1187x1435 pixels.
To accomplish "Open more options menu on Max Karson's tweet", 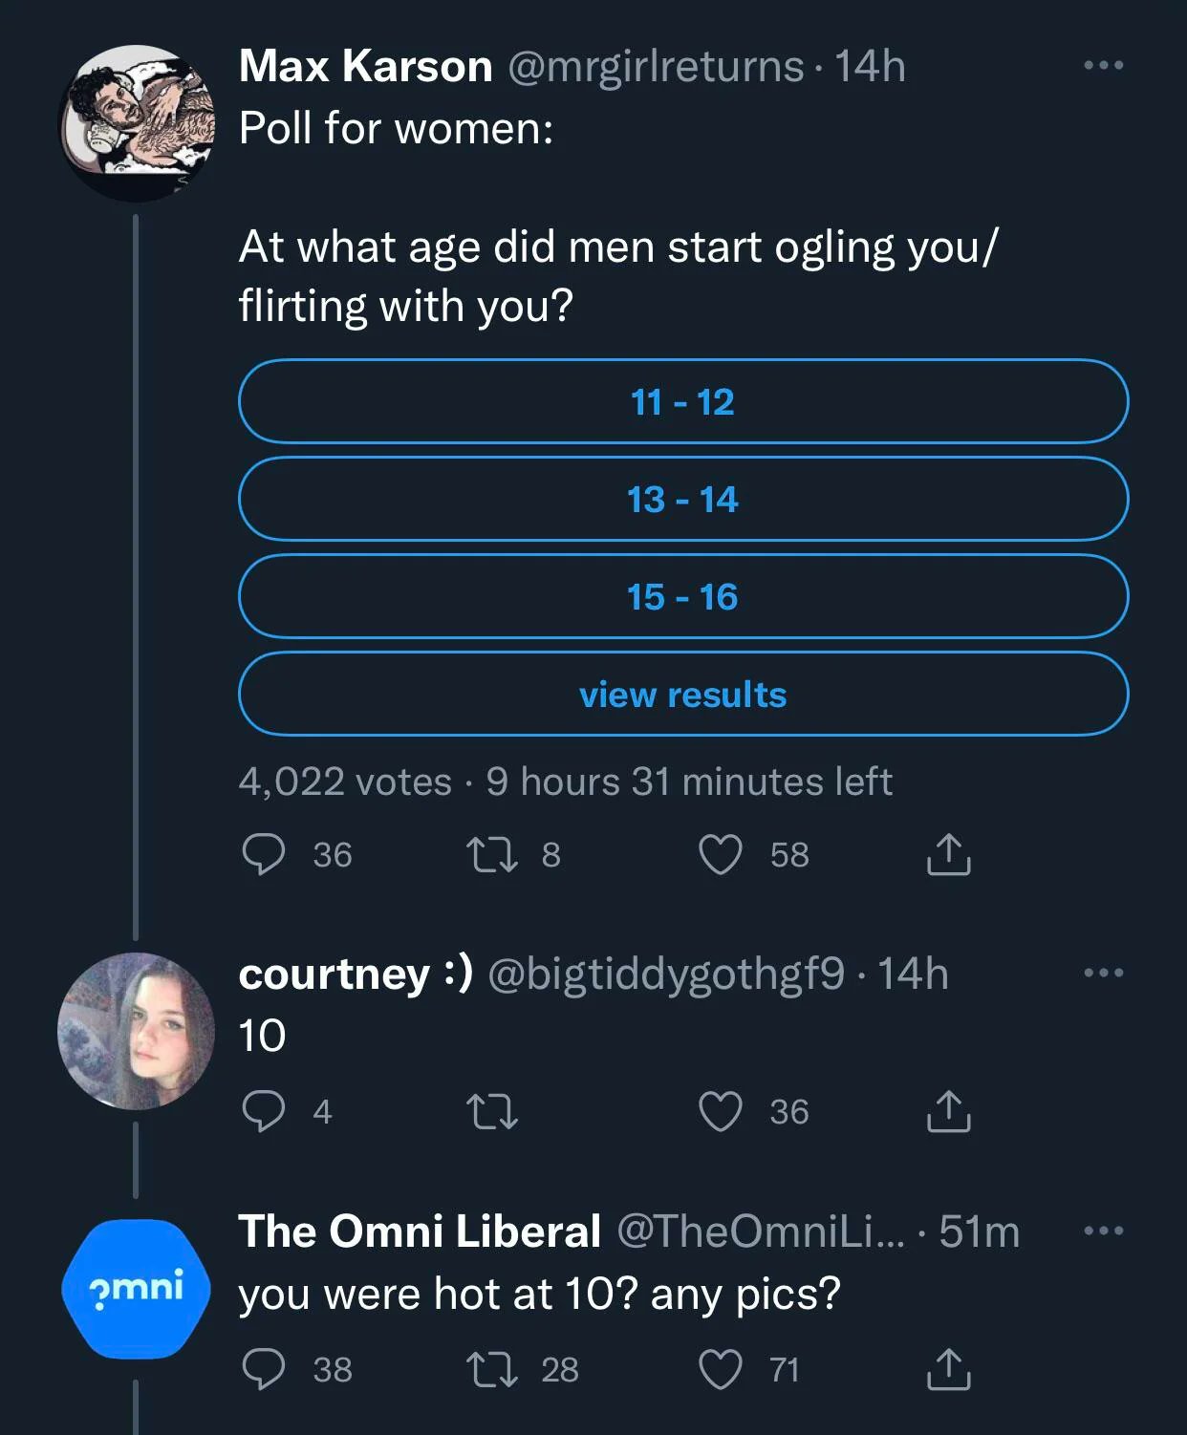I will point(1104,65).
